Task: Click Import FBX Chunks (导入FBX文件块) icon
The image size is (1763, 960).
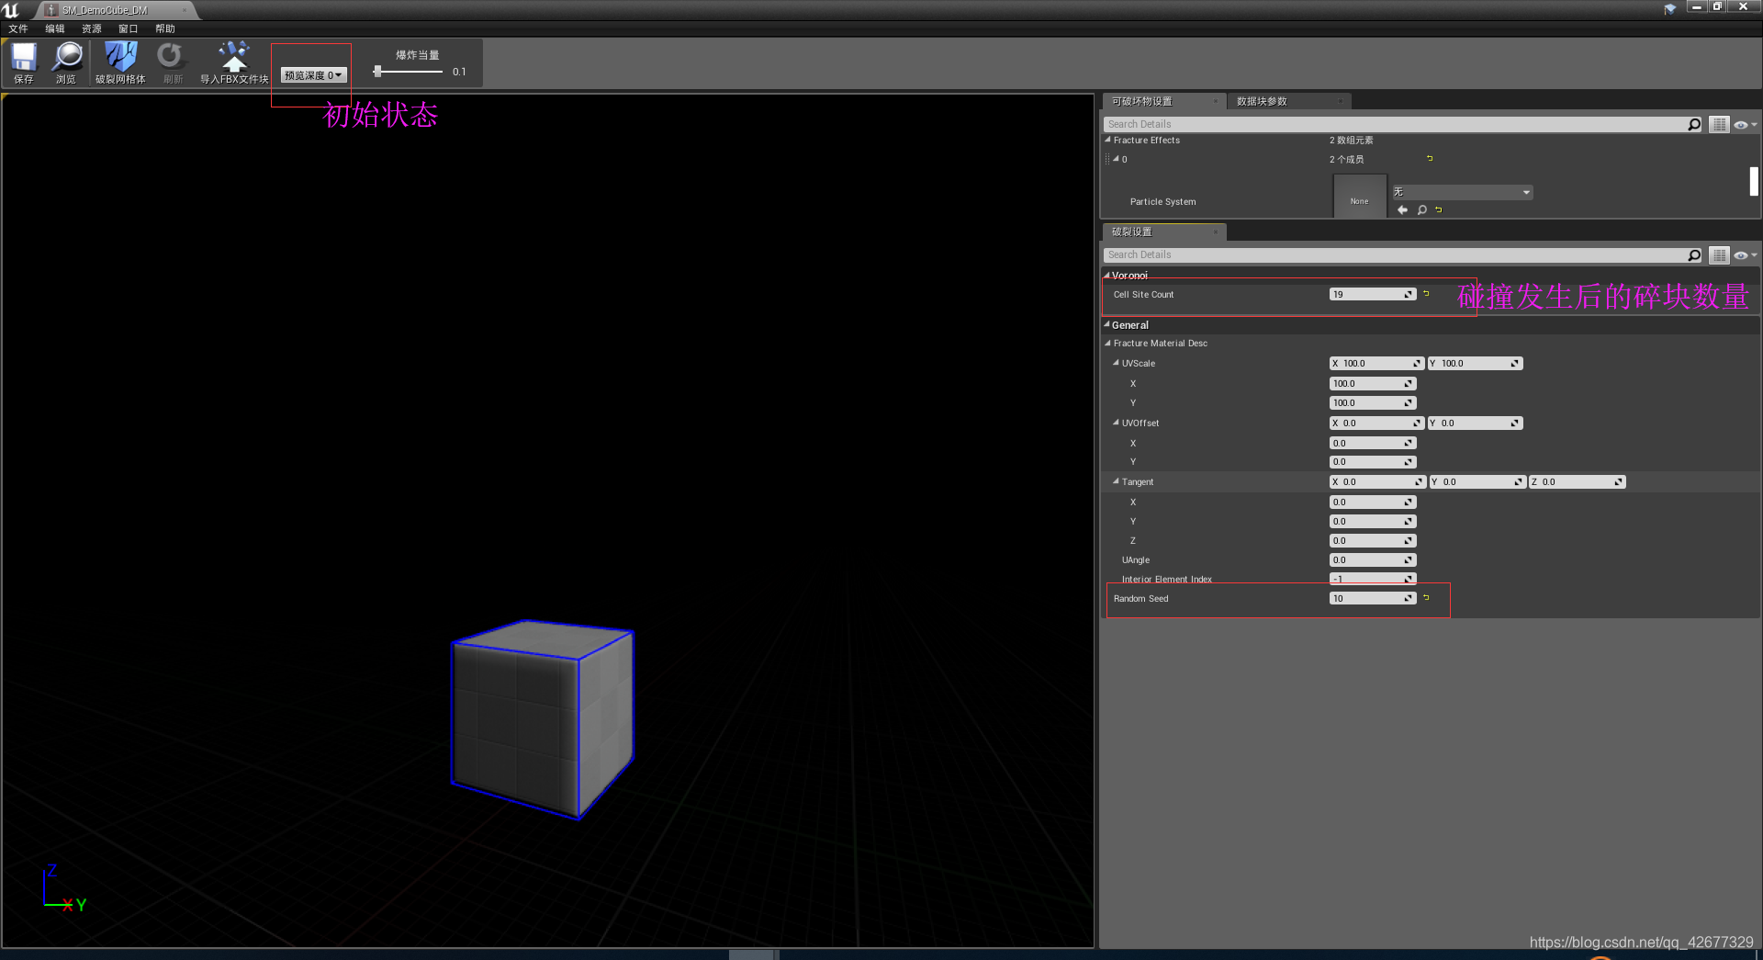Action: 234,62
